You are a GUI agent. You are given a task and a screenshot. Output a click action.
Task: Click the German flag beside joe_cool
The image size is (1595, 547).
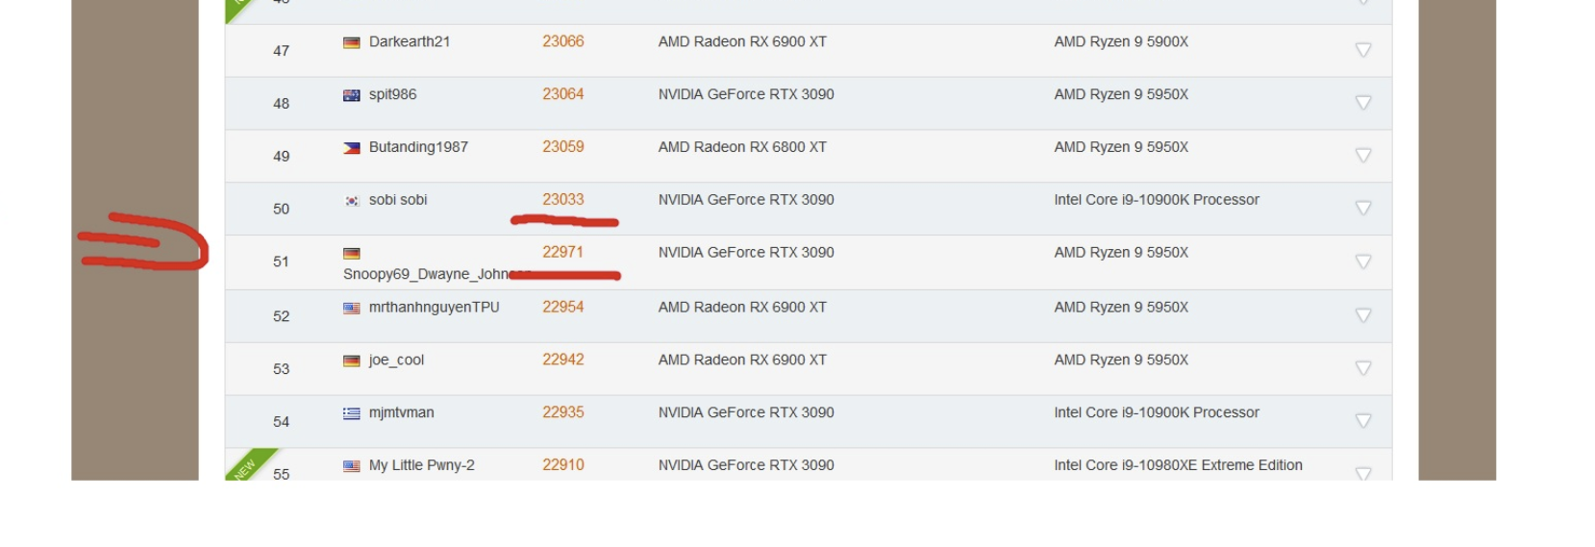coord(352,361)
